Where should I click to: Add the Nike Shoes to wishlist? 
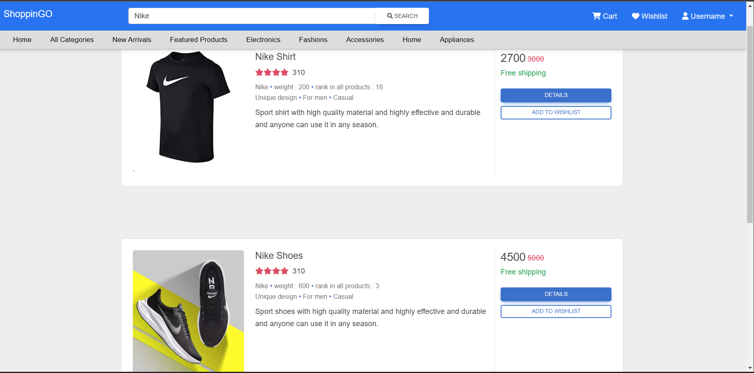[556, 311]
